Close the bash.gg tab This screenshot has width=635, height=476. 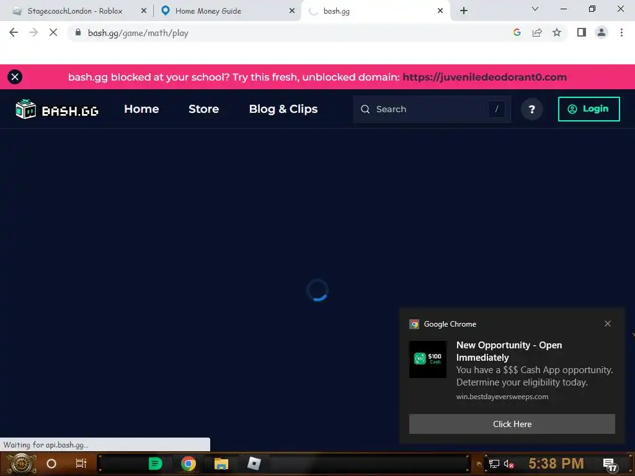(x=440, y=11)
